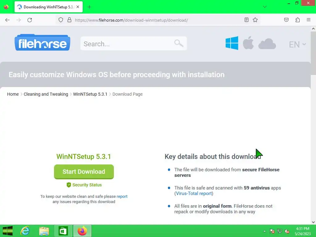This screenshot has height=237, width=316.
Task: Click the WinNTSetup 5.3.1 green heading
Action: click(84, 156)
